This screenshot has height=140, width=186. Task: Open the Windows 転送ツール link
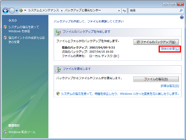tap(22, 132)
